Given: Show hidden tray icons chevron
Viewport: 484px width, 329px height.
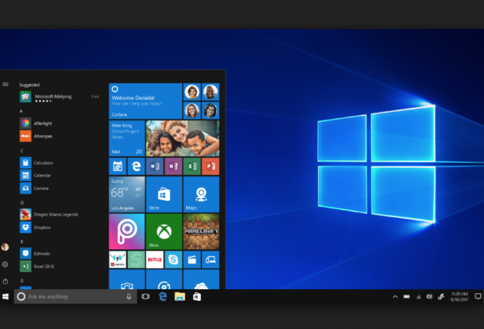Looking at the screenshot, I should point(395,297).
